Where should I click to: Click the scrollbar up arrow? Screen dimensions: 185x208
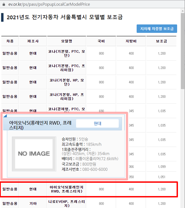coord(183,11)
